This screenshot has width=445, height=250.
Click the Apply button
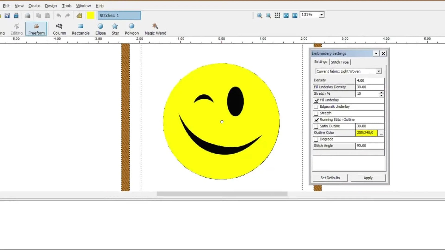(x=368, y=178)
